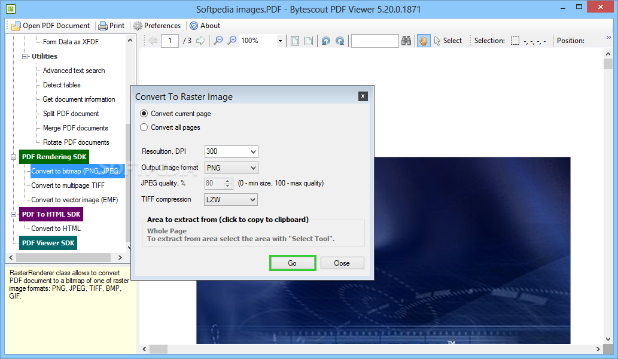The height and width of the screenshot is (359, 618).
Task: Open the Output image format dropdown
Action: 254,168
